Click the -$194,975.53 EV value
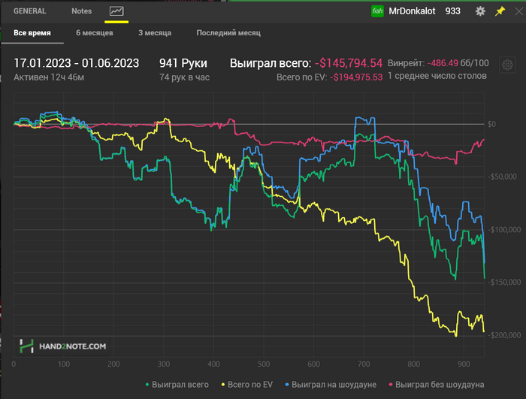This screenshot has width=526, height=399. (356, 77)
